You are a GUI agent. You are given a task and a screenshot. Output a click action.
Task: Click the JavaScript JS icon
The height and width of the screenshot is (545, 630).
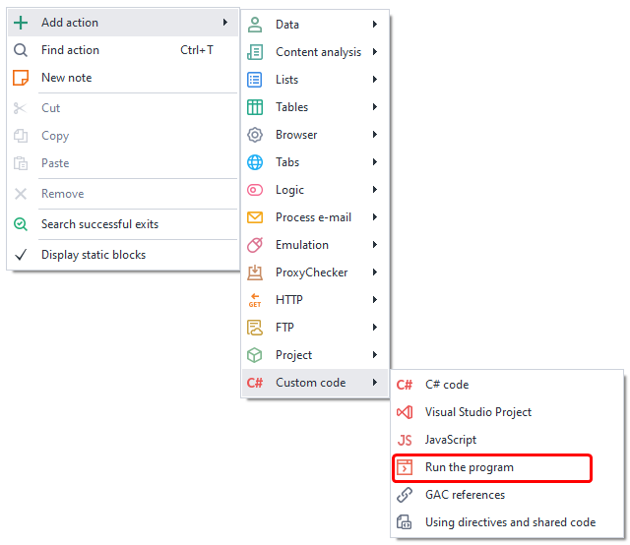click(x=405, y=440)
